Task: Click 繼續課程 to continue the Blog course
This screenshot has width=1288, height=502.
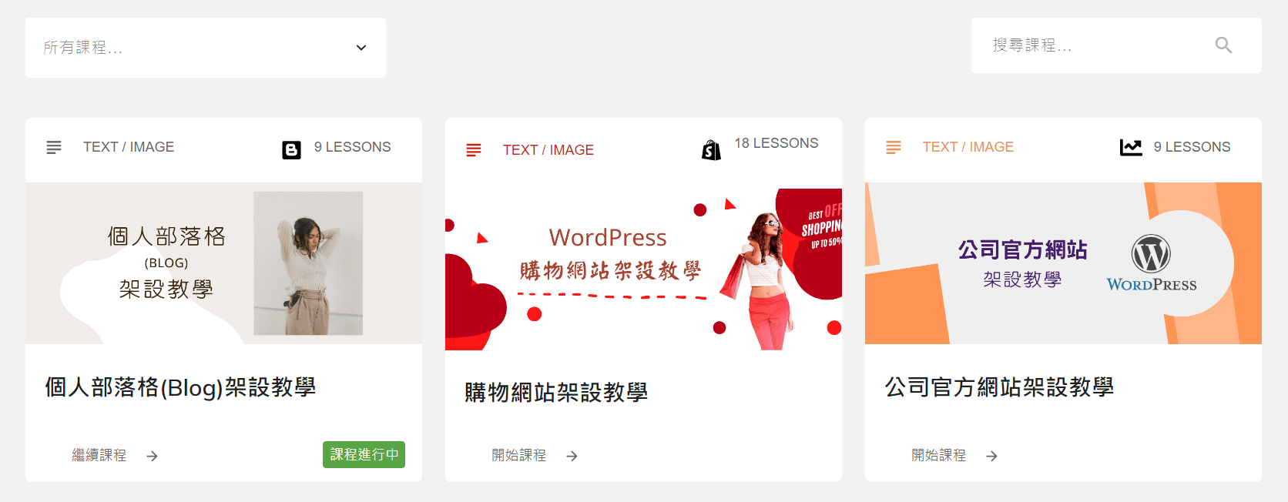Action: click(x=99, y=456)
